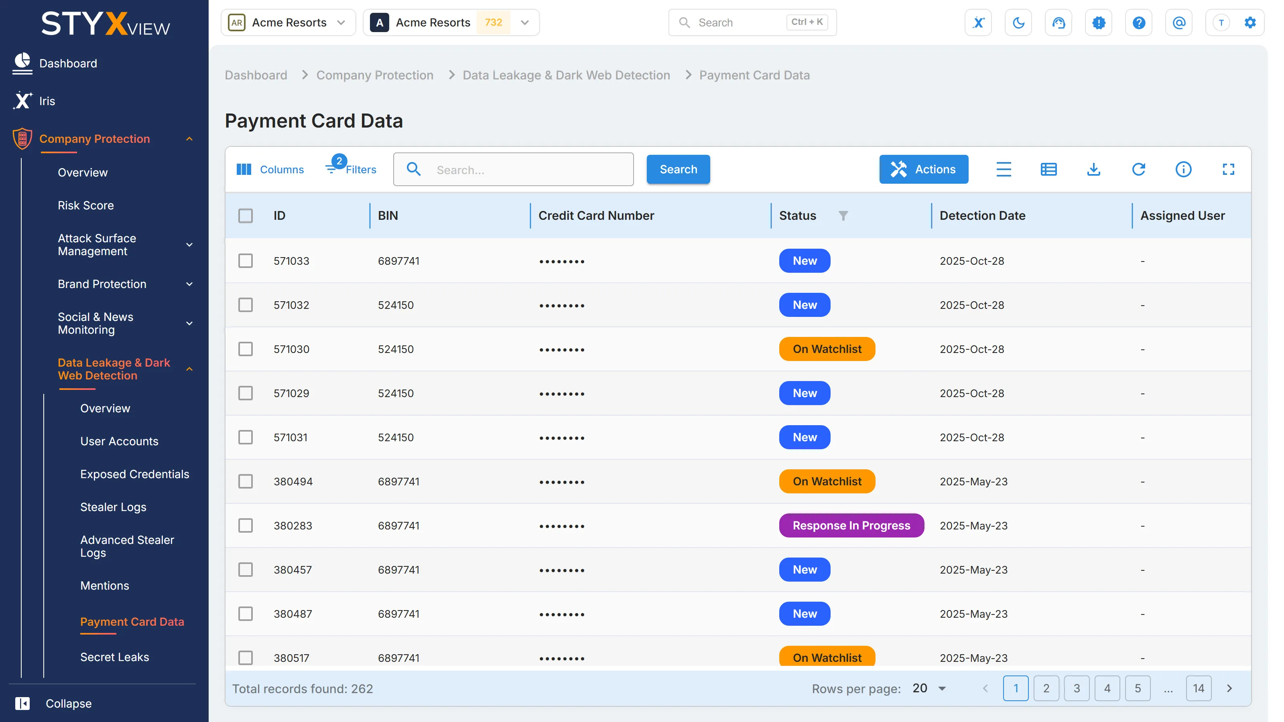Viewport: 1284px width, 722px height.
Task: Go to page 14 in pagination
Action: point(1198,688)
